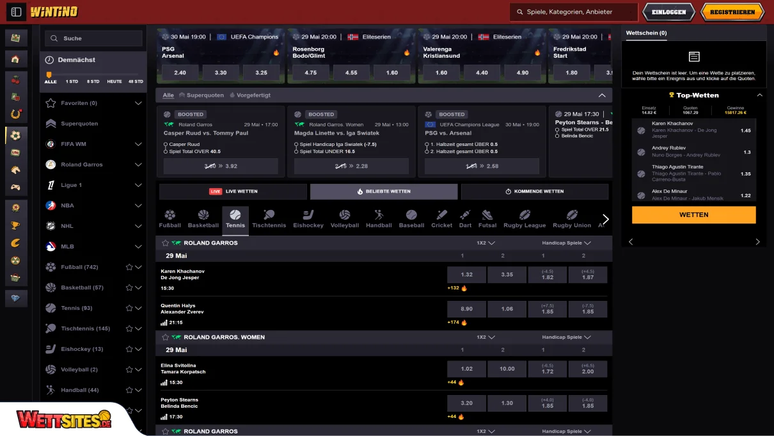The height and width of the screenshot is (436, 774).
Task: Select the Superquoten filter tab
Action: pos(201,95)
